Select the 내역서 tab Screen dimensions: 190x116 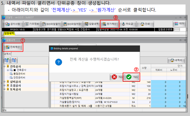click(x=7, y=54)
